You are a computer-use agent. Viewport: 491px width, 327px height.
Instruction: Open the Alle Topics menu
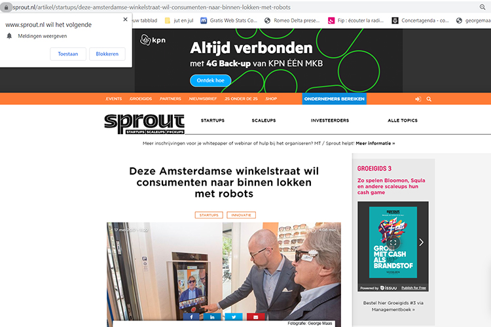pyautogui.click(x=403, y=120)
